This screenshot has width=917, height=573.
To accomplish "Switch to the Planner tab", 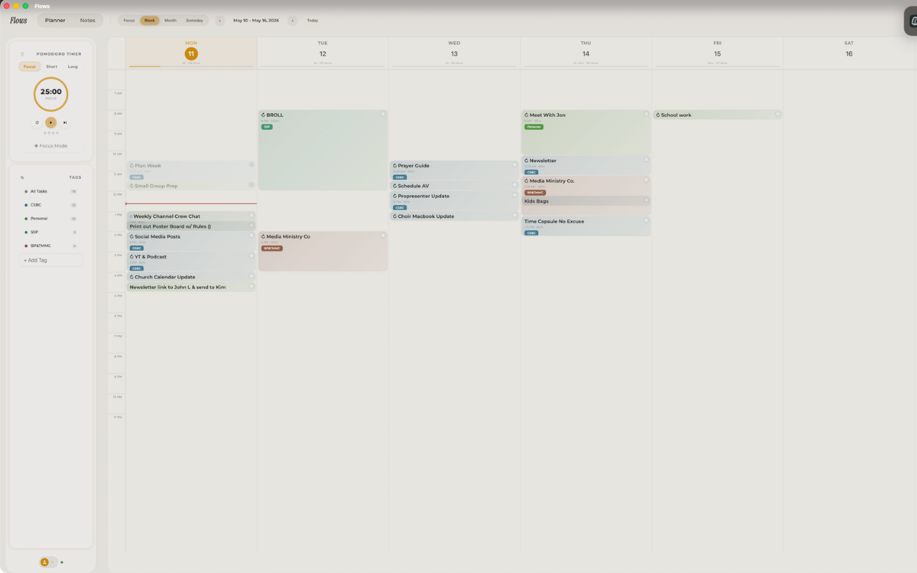I will [55, 21].
